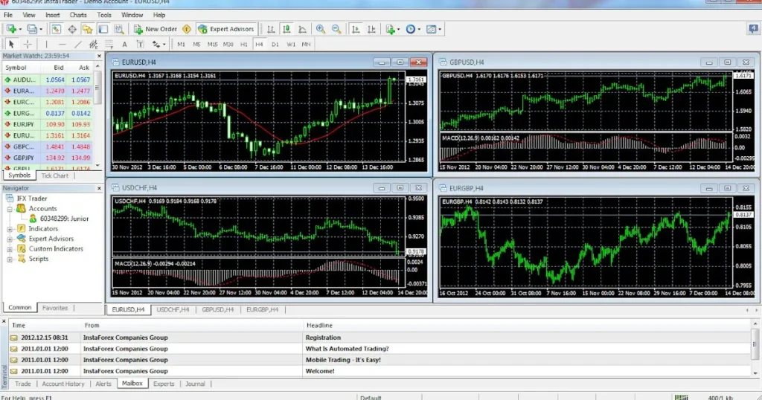
Task: Select the EURJPY row in Market Watch
Action: [x=48, y=124]
